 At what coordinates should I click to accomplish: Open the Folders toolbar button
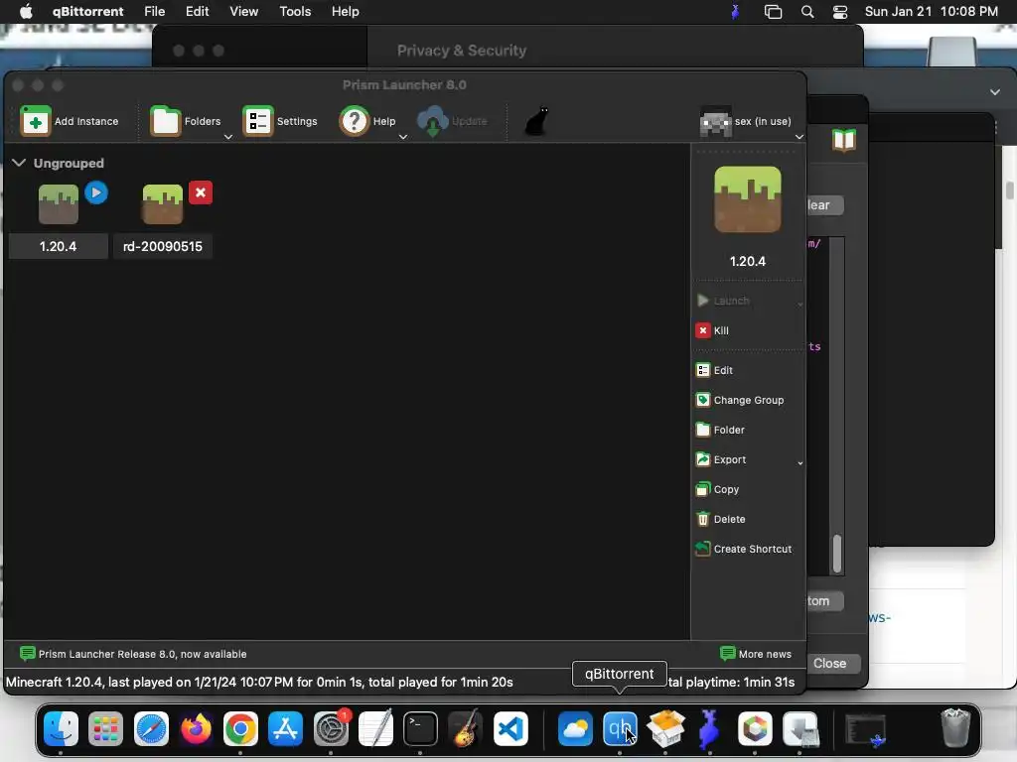click(x=185, y=121)
